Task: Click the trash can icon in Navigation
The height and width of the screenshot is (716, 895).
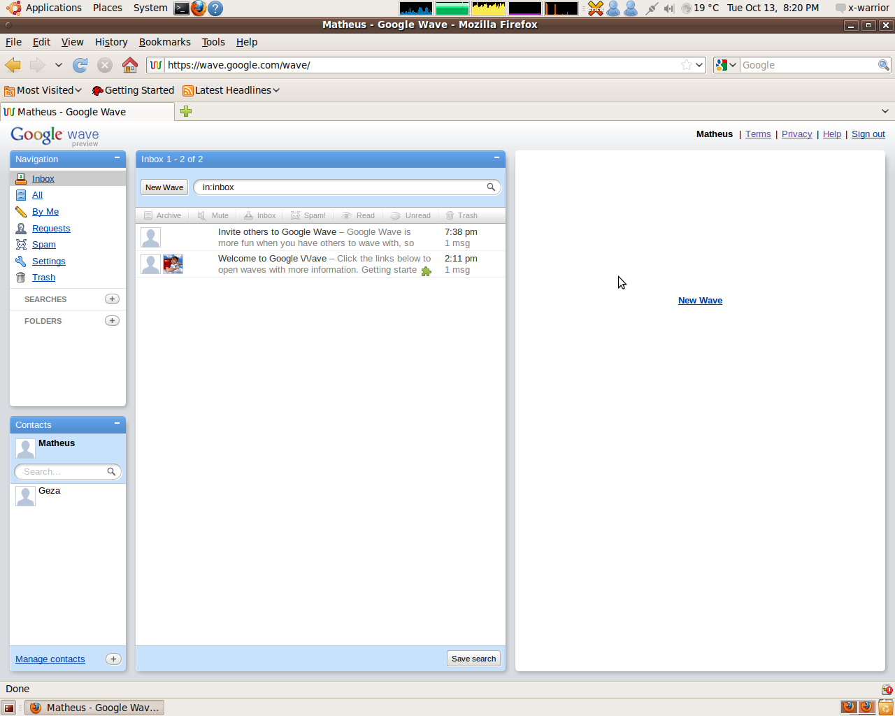Action: coord(21,278)
